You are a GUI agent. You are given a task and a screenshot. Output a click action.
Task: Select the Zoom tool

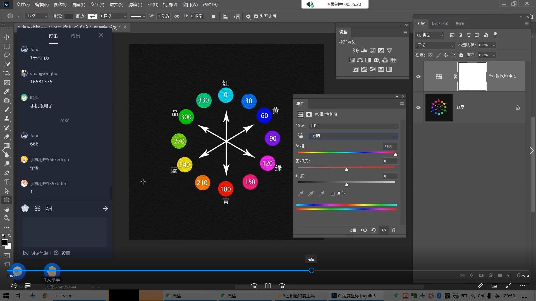7,218
